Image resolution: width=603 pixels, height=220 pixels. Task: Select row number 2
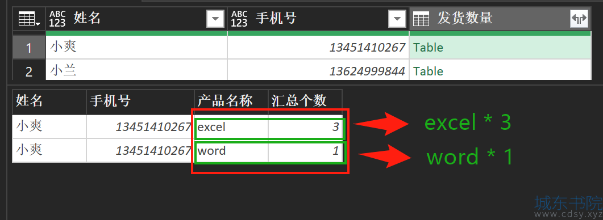coord(29,71)
